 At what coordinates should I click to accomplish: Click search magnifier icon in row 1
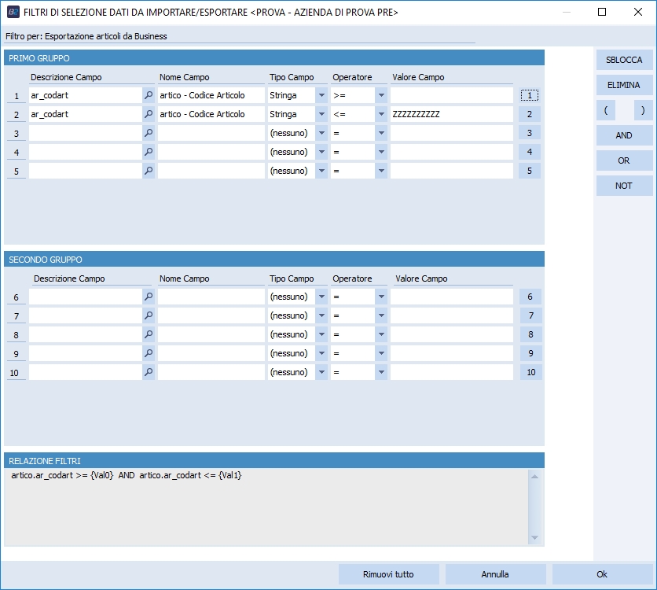[148, 95]
